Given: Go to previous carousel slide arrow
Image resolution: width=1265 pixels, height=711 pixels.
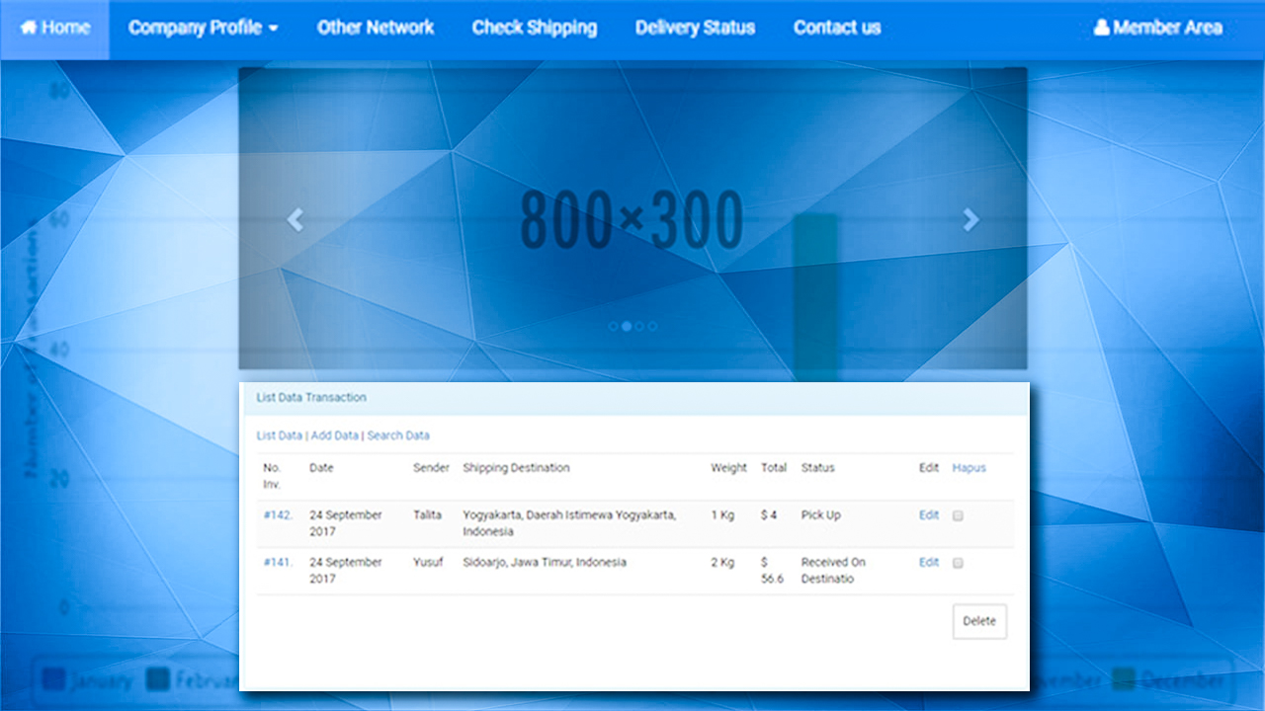Looking at the screenshot, I should point(295,220).
